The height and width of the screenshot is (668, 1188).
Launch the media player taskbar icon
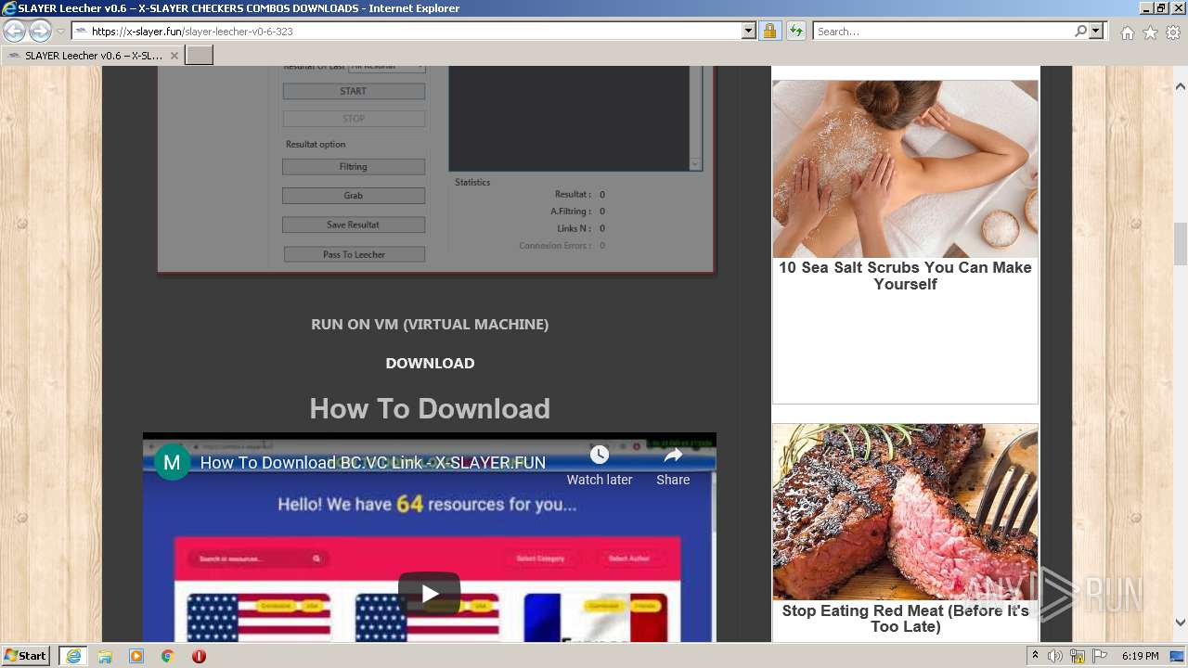136,656
